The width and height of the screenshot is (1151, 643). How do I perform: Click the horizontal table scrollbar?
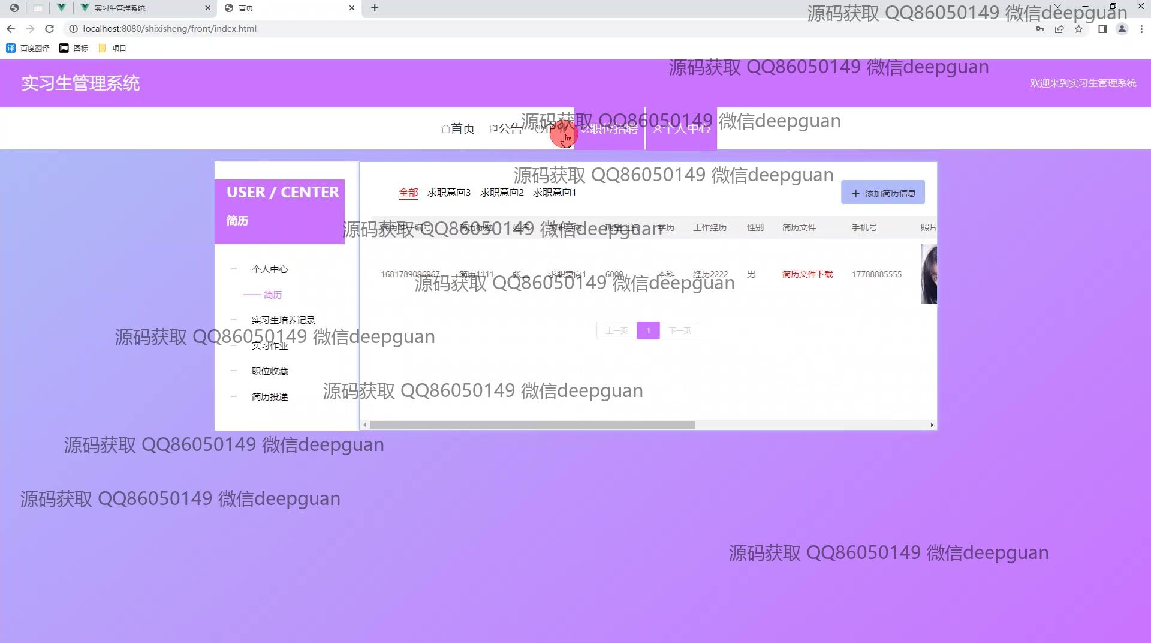532,425
